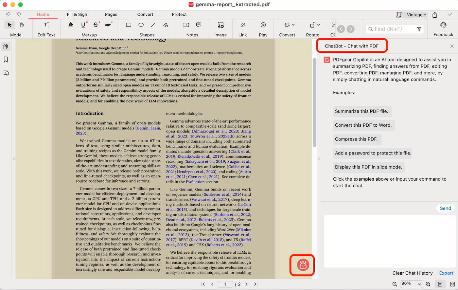458x290 pixels.
Task: Switch to the Fill & Sign tab
Action: pyautogui.click(x=77, y=14)
